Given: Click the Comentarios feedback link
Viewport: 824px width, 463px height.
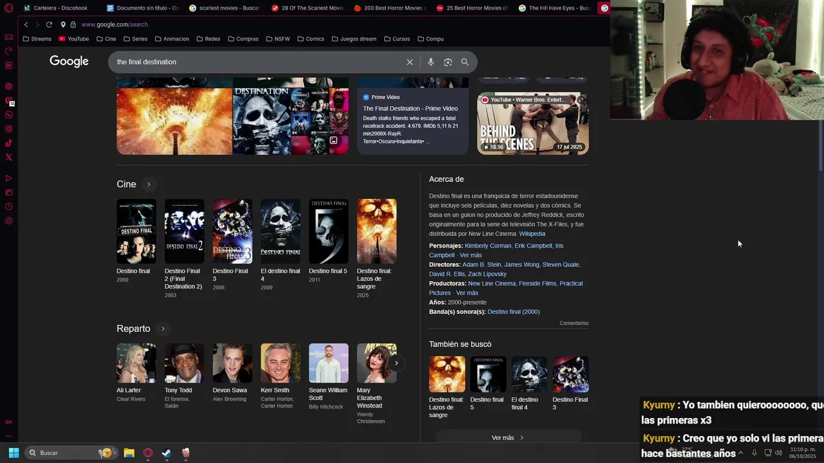Looking at the screenshot, I should (x=574, y=323).
